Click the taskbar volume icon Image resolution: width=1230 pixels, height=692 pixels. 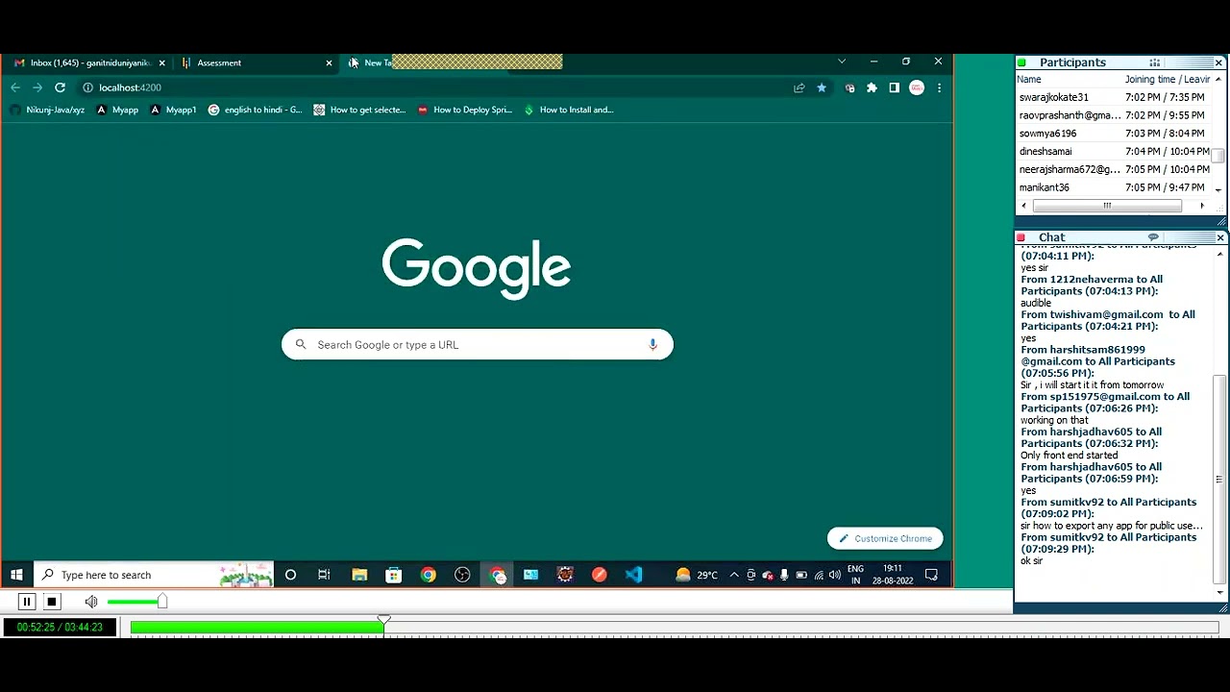(x=834, y=575)
